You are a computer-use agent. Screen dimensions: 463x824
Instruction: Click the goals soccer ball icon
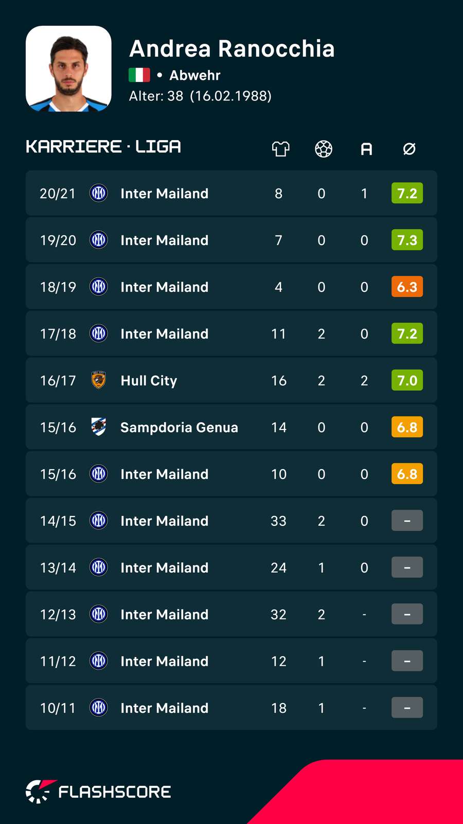click(324, 149)
